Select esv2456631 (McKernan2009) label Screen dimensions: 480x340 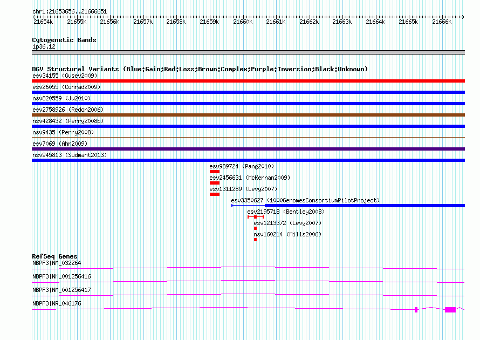(250, 178)
